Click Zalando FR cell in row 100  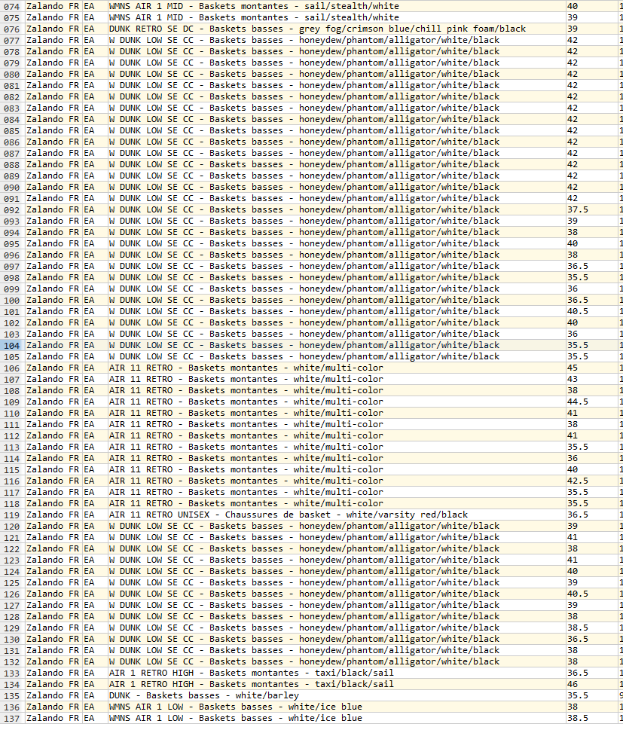pos(53,300)
